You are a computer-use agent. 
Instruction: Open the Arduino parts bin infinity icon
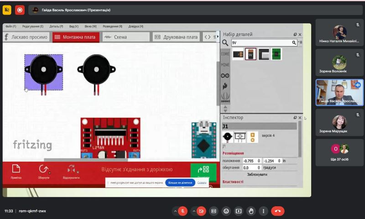tap(225, 76)
